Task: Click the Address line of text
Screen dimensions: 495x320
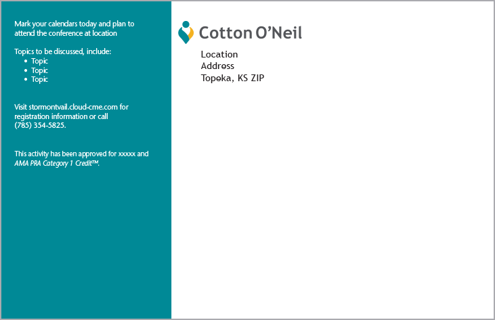Action: [x=217, y=66]
